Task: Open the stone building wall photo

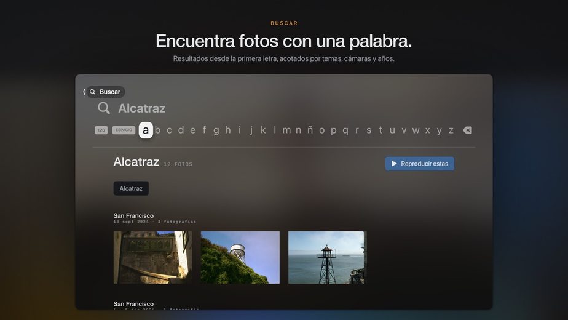Action: click(153, 258)
